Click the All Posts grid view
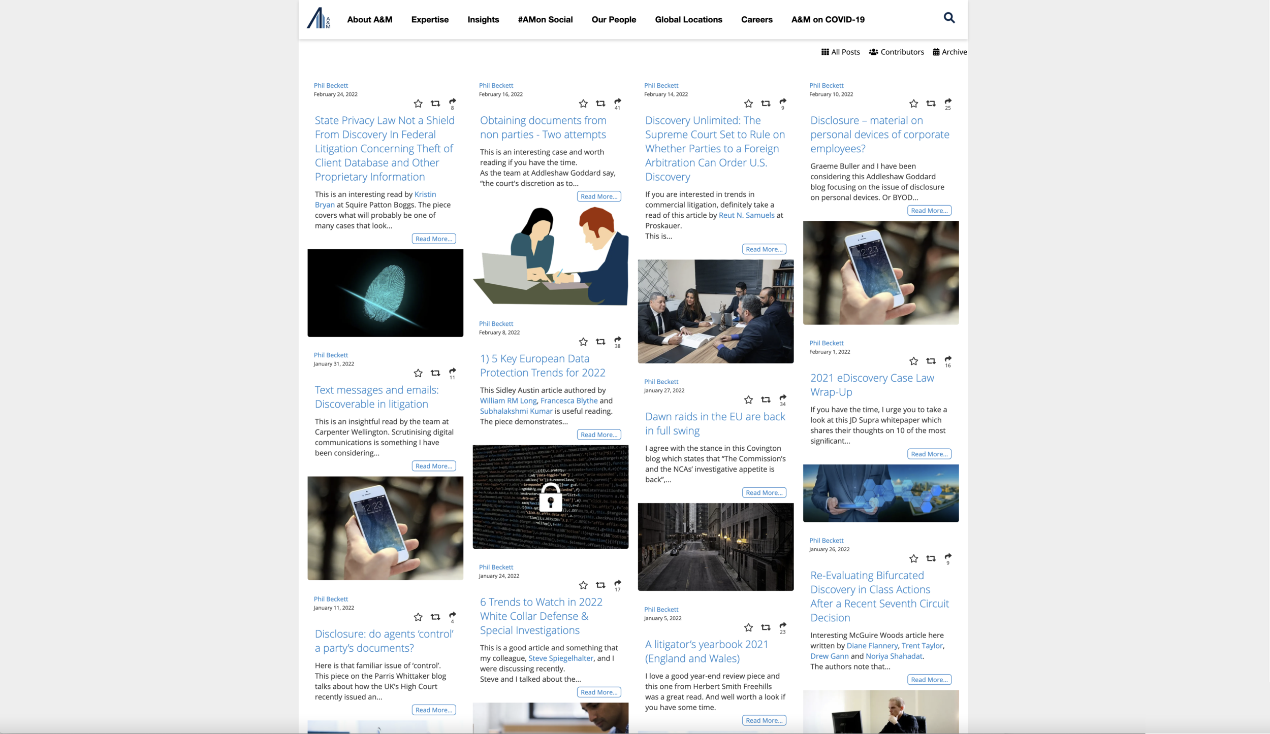 coord(840,52)
